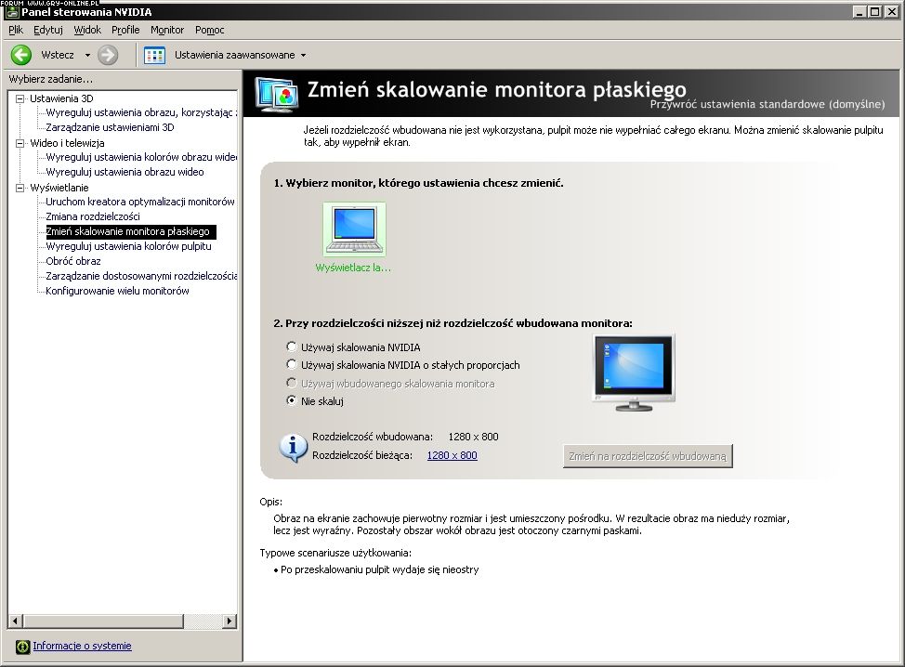
Task: Select 'Zmień skalowanie monitora płaskiego' tree item
Action: (131, 232)
